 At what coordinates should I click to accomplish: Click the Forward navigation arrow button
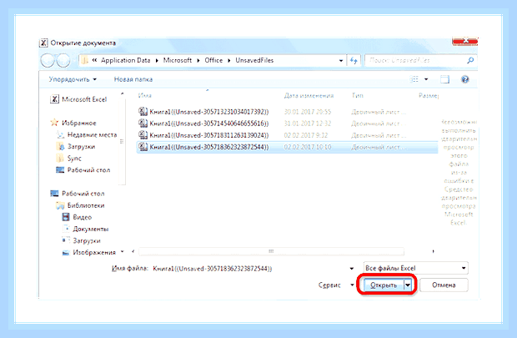pos(63,60)
